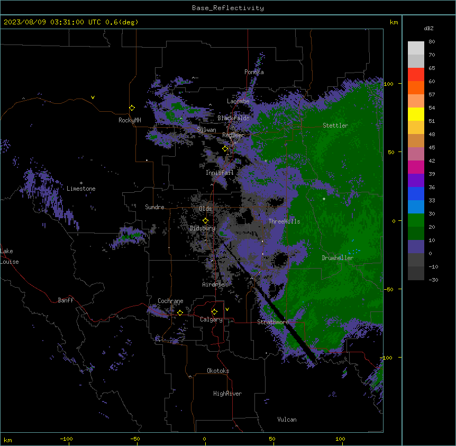Click the yellow marker near RockyMH
The image size is (456, 446).
pyautogui.click(x=132, y=108)
